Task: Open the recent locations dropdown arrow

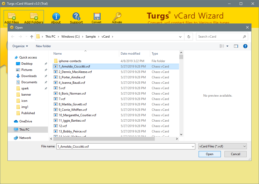Action: click(26, 37)
